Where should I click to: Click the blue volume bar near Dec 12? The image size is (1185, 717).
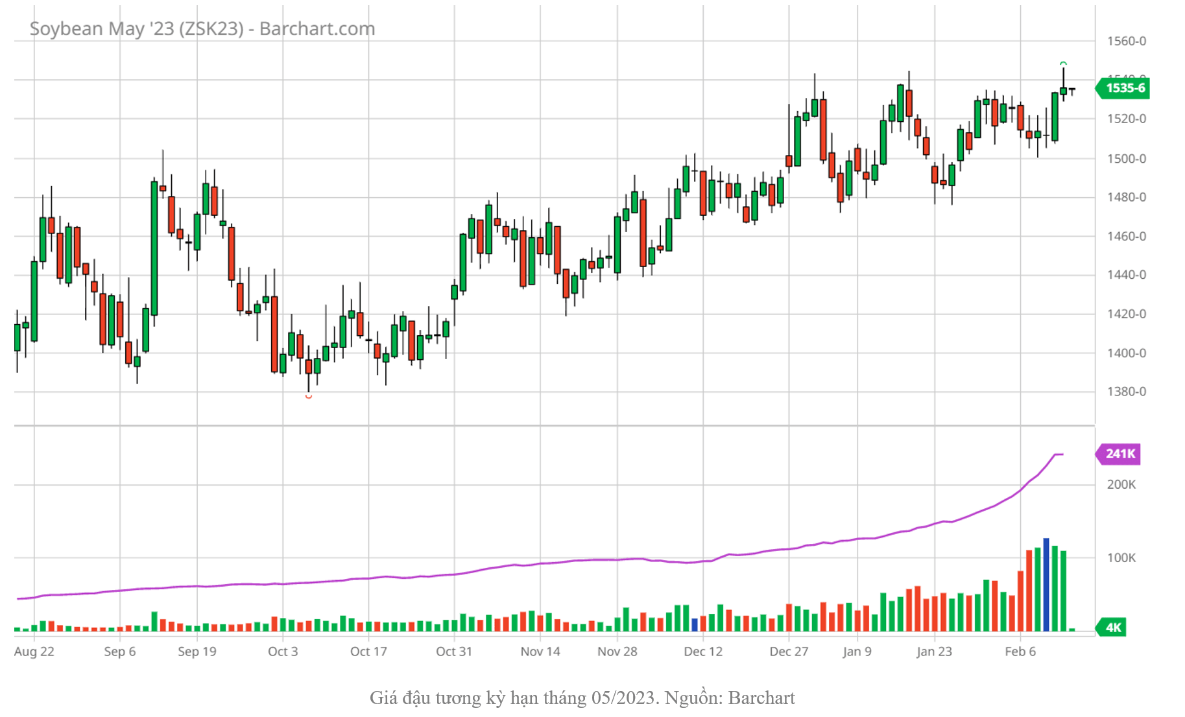(695, 625)
